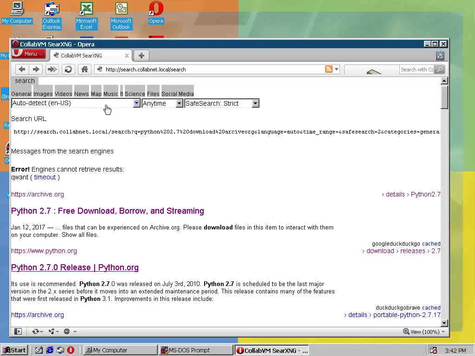
Task: Toggle the panels button in status bar
Action: (x=18, y=331)
